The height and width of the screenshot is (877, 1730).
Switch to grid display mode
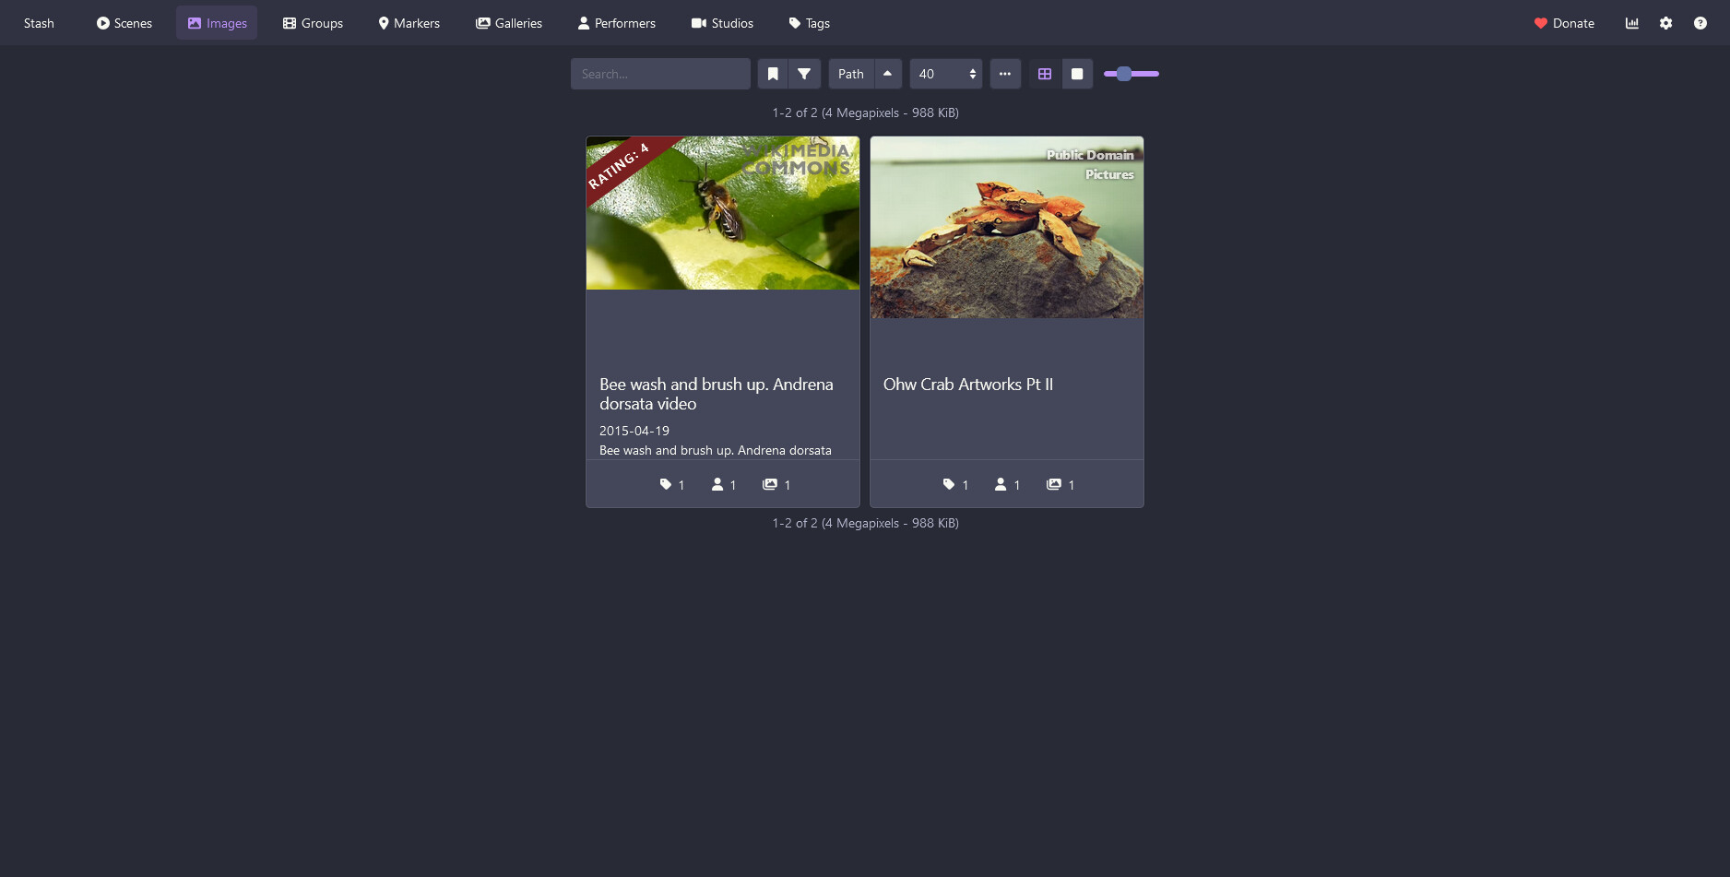click(1045, 74)
